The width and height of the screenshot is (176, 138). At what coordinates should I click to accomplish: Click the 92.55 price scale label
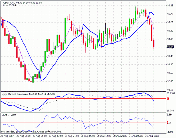pos(170,73)
